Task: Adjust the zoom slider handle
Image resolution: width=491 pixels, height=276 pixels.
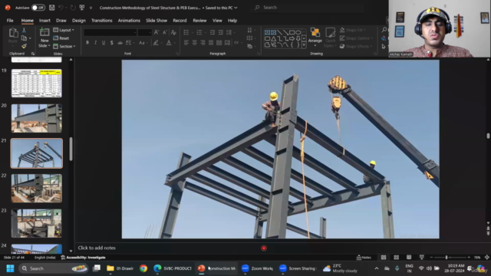Action: coord(447,258)
